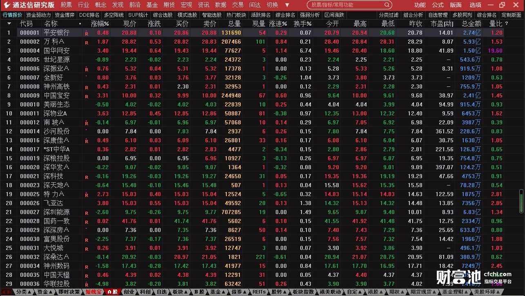Click the R marker beside 深振业A

tap(87, 69)
